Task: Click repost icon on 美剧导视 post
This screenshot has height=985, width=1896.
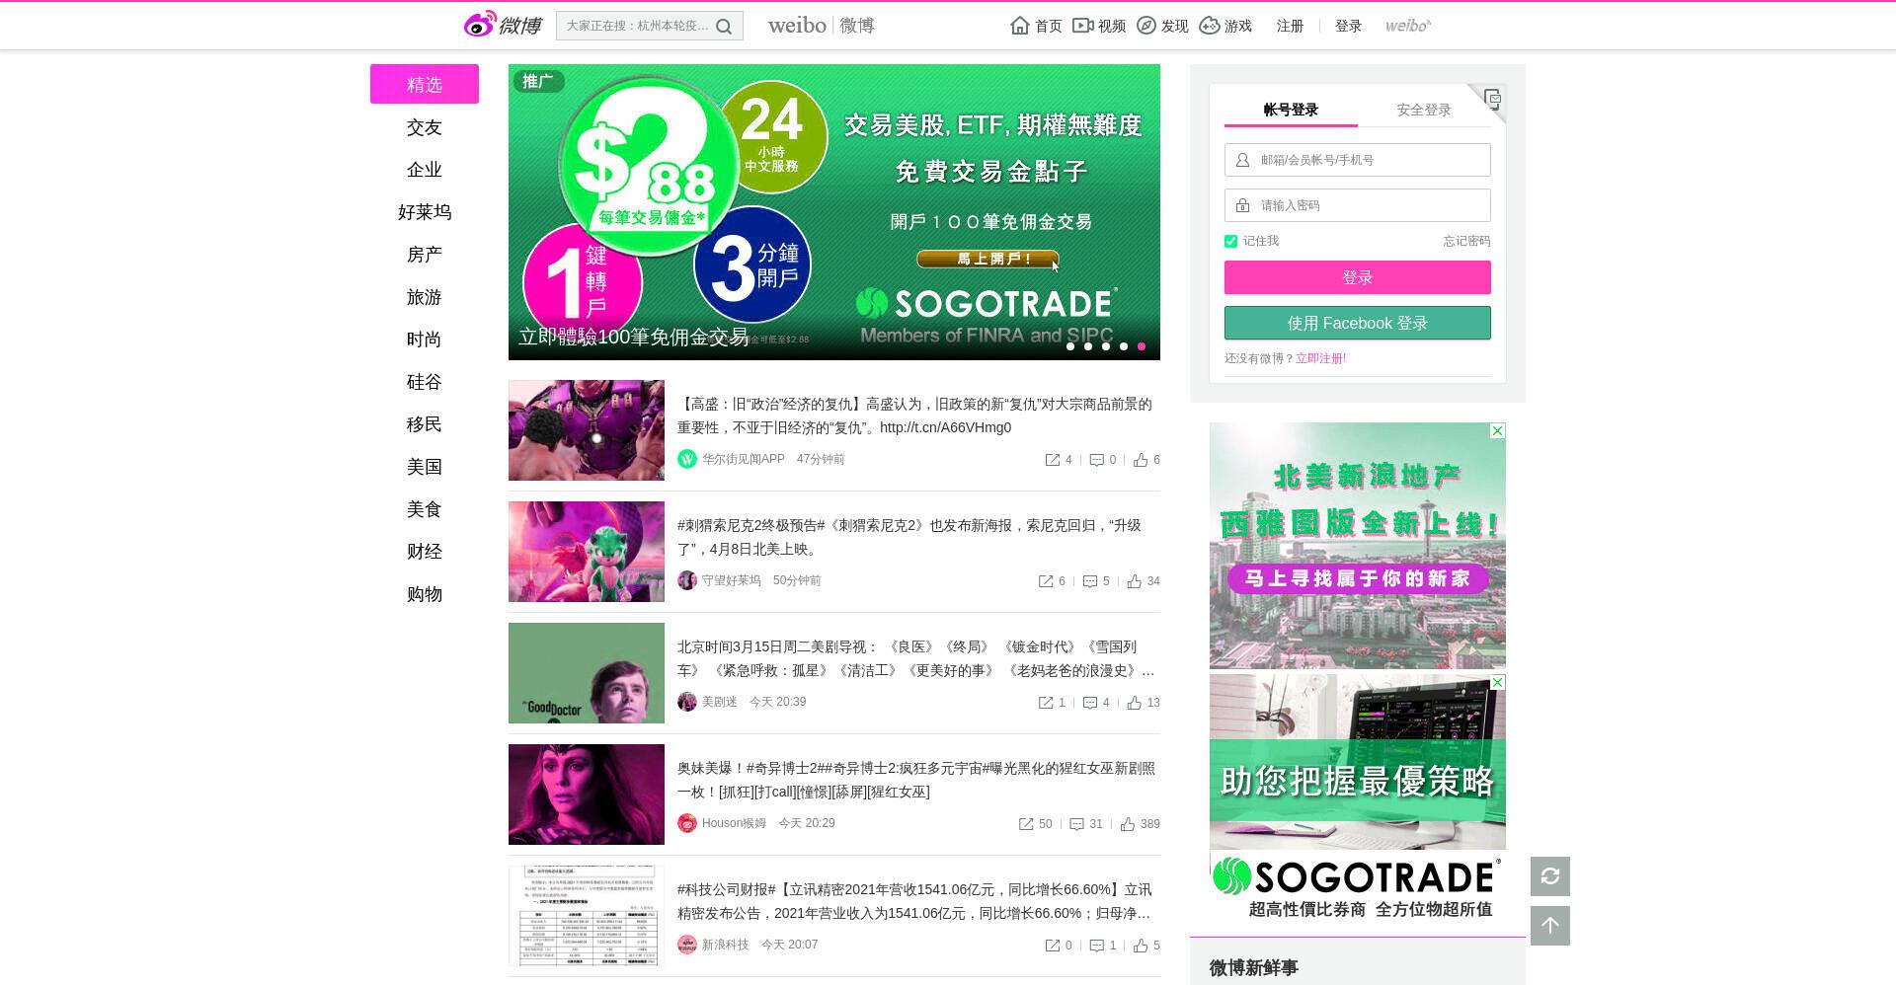Action: pyautogui.click(x=1046, y=703)
